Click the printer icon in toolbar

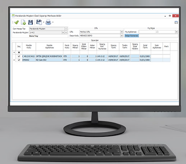(48, 22)
